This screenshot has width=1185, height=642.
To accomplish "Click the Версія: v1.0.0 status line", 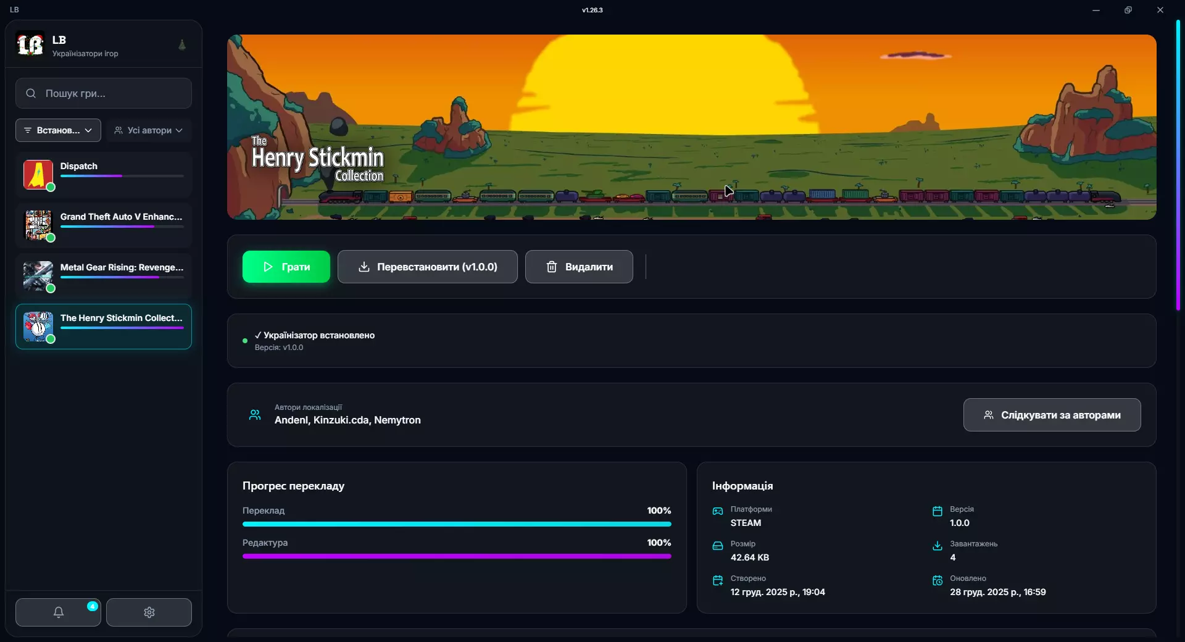I will click(x=279, y=348).
